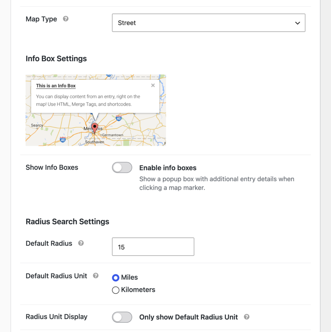Click the 'Default Radius Unit' setting label
The width and height of the screenshot is (331, 332).
click(x=56, y=276)
